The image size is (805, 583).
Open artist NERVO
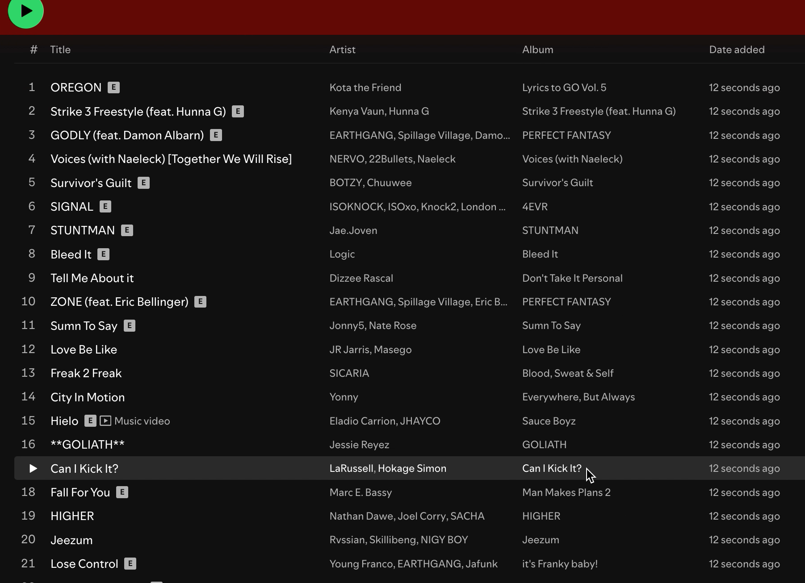347,159
